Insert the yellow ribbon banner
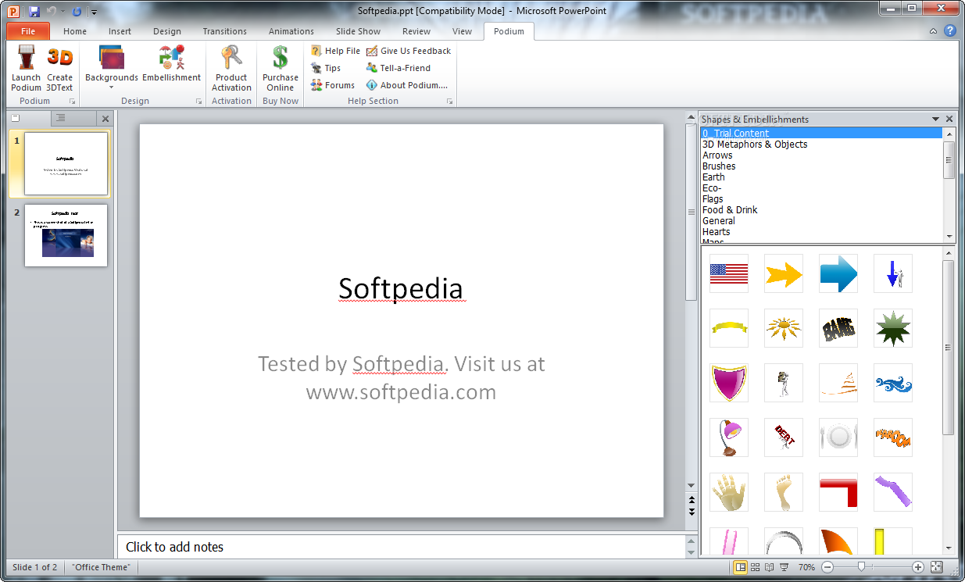This screenshot has height=582, width=965. (x=729, y=328)
